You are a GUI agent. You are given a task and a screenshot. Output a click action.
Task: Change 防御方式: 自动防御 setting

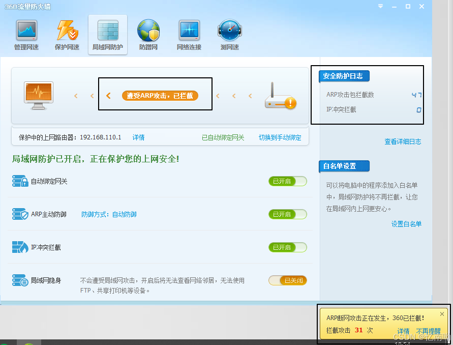pos(109,214)
